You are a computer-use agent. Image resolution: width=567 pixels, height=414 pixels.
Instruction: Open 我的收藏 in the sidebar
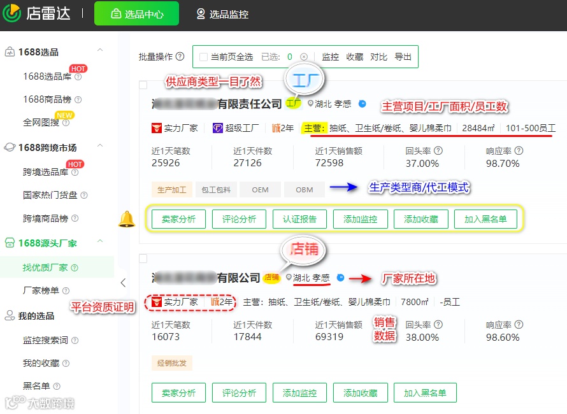point(41,364)
